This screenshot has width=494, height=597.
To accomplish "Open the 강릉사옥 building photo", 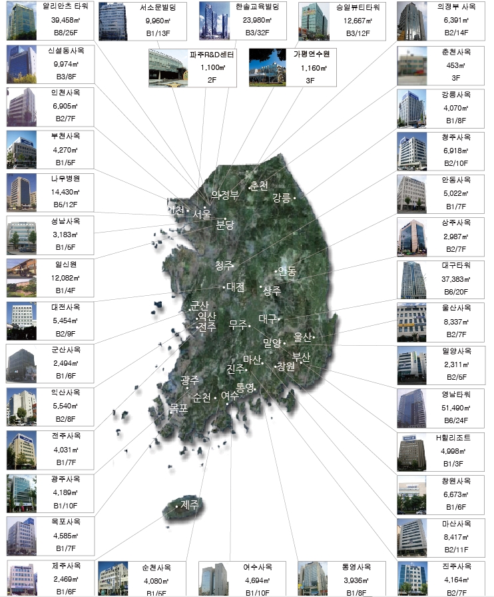I will pyautogui.click(x=412, y=109).
